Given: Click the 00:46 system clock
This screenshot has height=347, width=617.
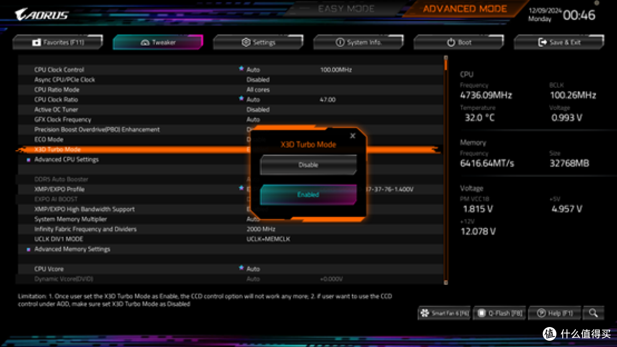Looking at the screenshot, I should tap(579, 15).
